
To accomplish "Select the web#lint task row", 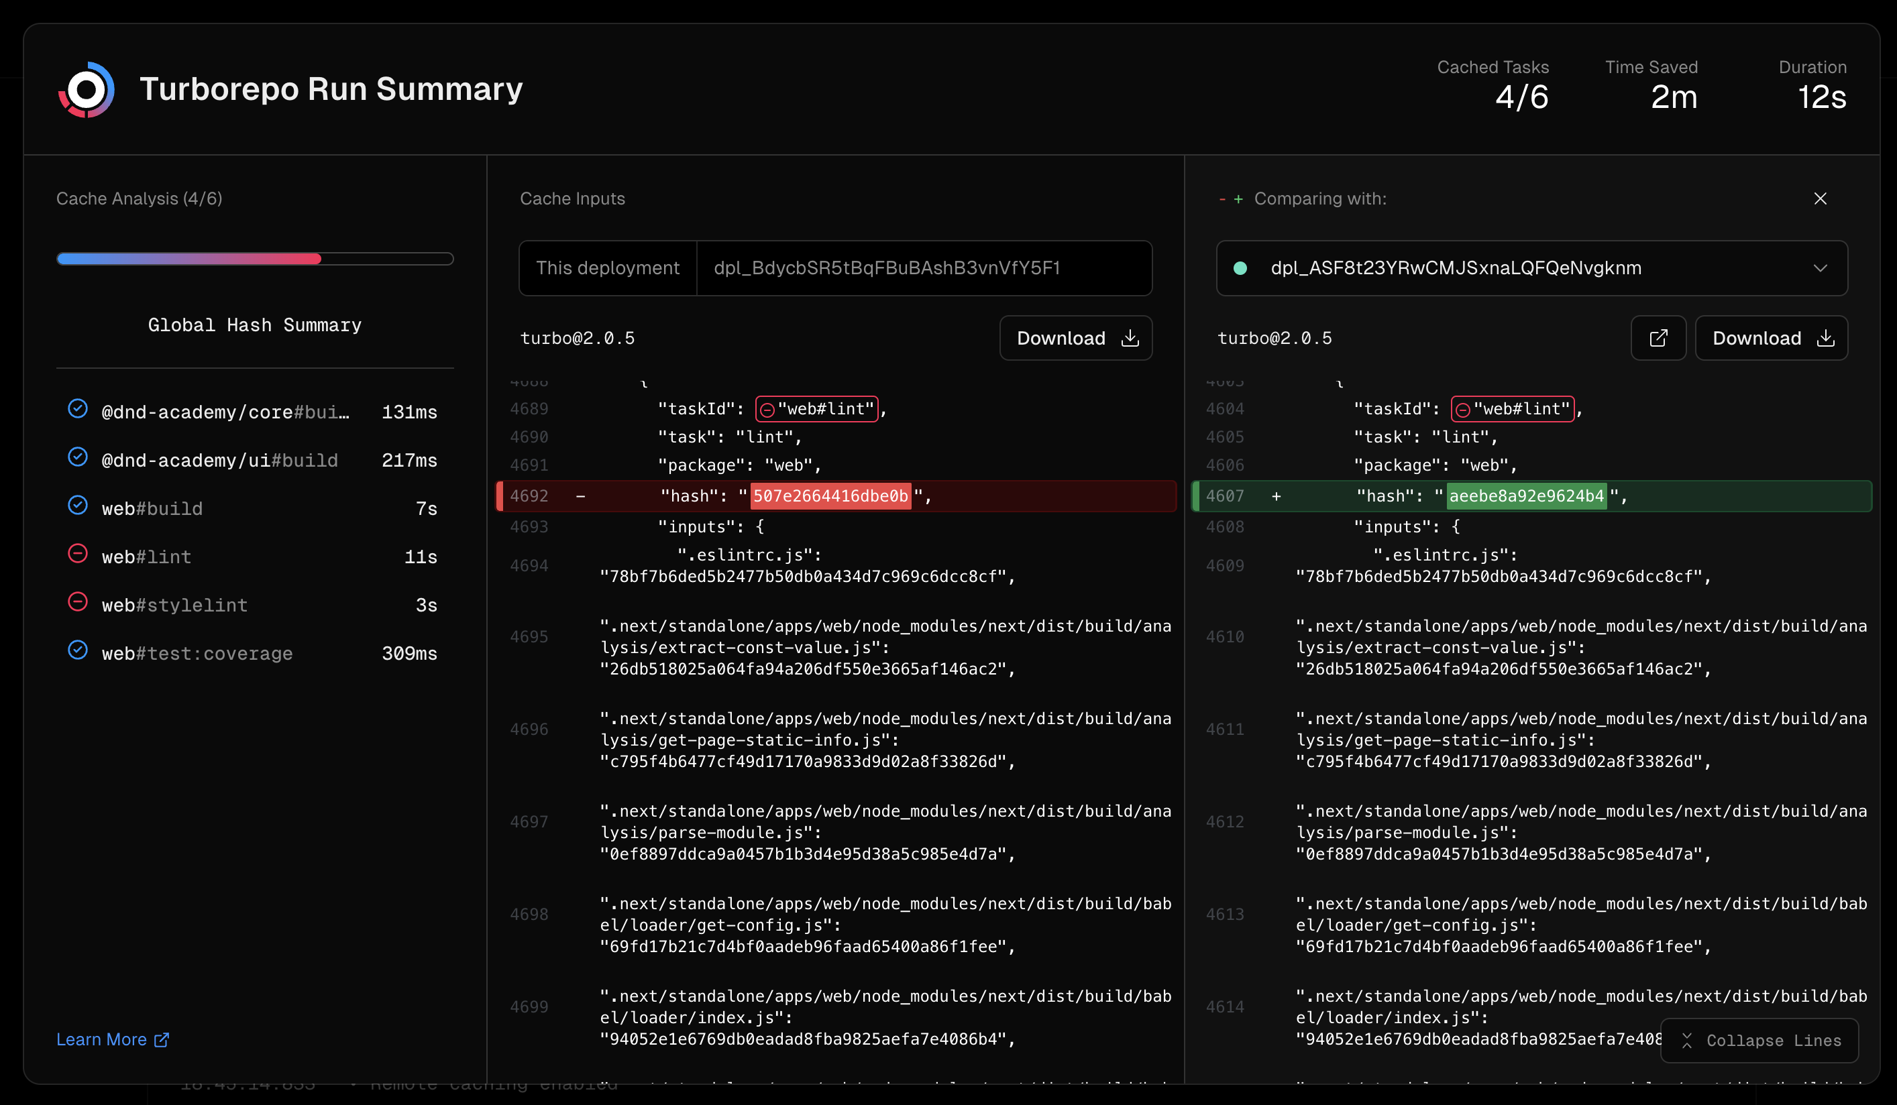I will coord(254,557).
